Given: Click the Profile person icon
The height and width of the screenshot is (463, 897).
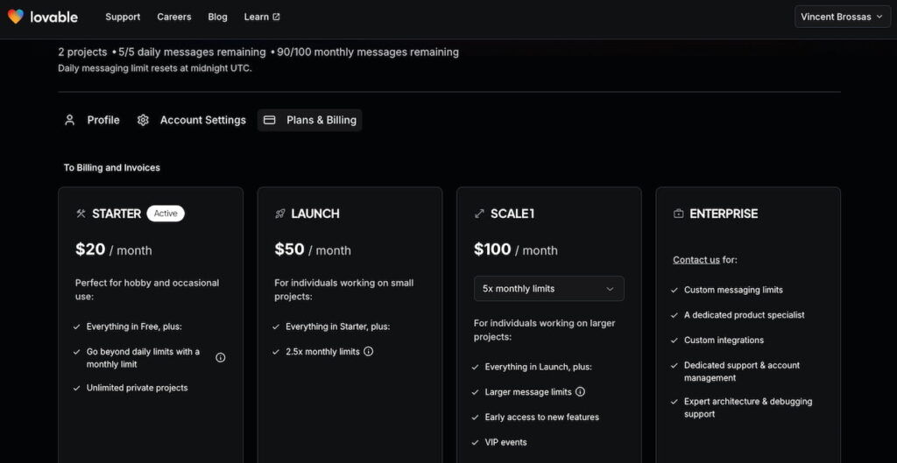Looking at the screenshot, I should [70, 120].
